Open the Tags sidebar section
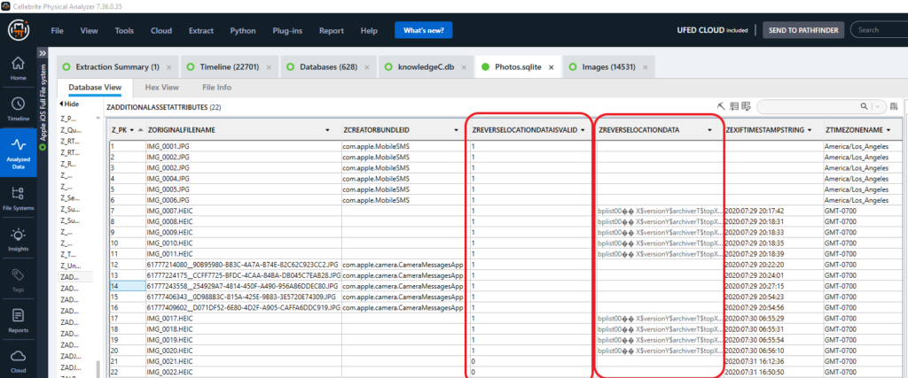Viewport: 908px width, 378px height. tap(19, 280)
